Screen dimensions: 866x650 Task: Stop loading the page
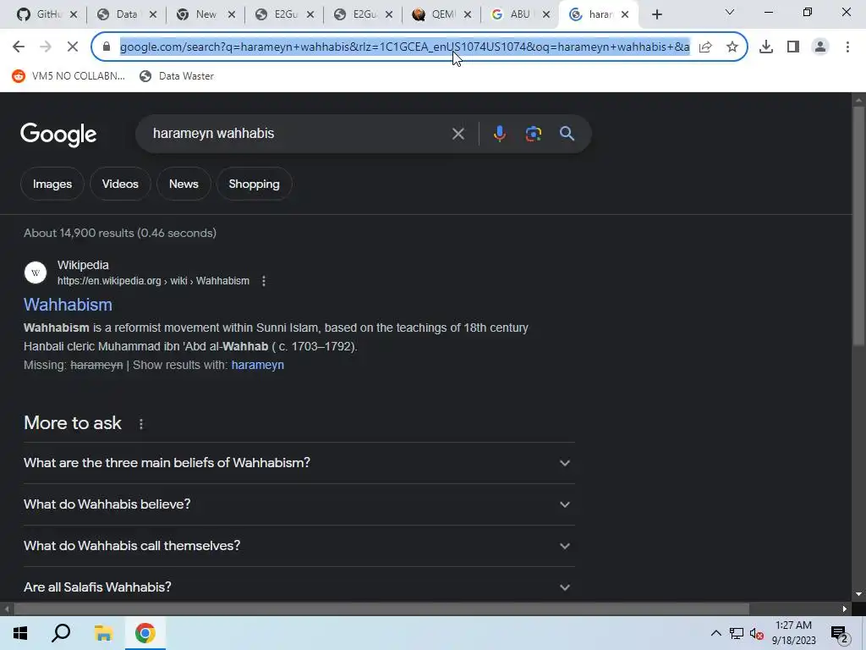pyautogui.click(x=73, y=47)
